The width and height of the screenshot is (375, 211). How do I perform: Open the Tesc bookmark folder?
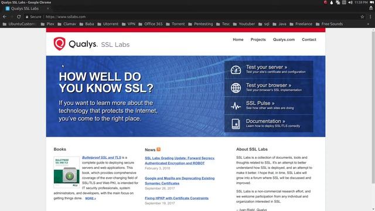pos(223,24)
